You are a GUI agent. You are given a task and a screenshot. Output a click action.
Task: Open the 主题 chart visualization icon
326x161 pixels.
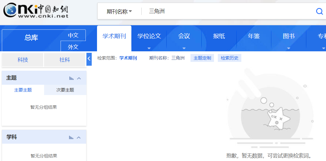pos(71,78)
